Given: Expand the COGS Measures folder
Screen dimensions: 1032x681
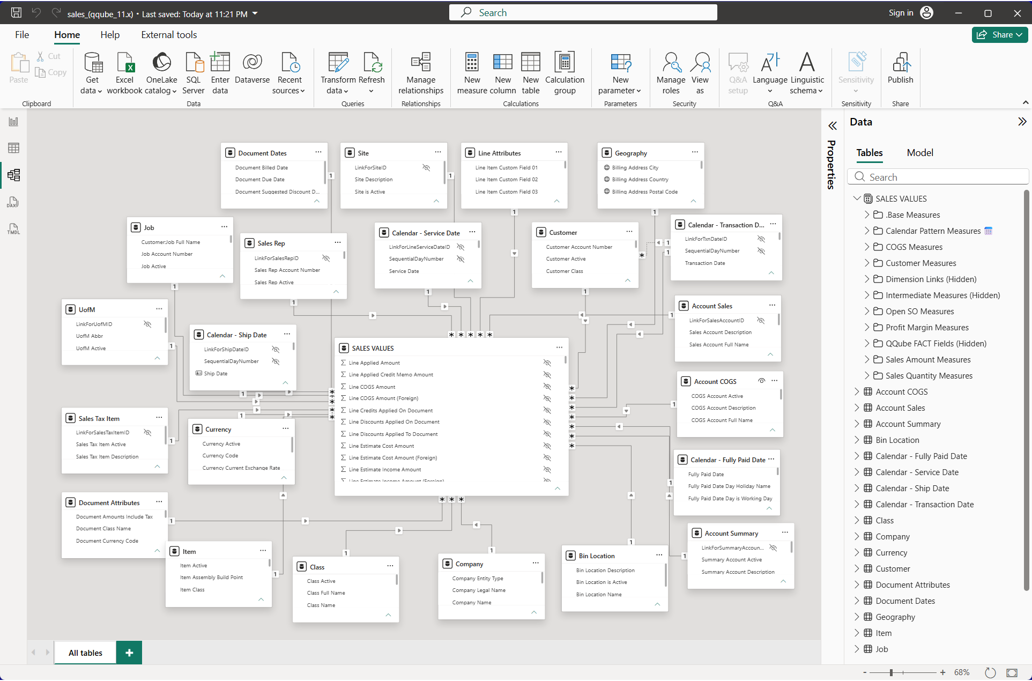Looking at the screenshot, I should click(x=867, y=247).
